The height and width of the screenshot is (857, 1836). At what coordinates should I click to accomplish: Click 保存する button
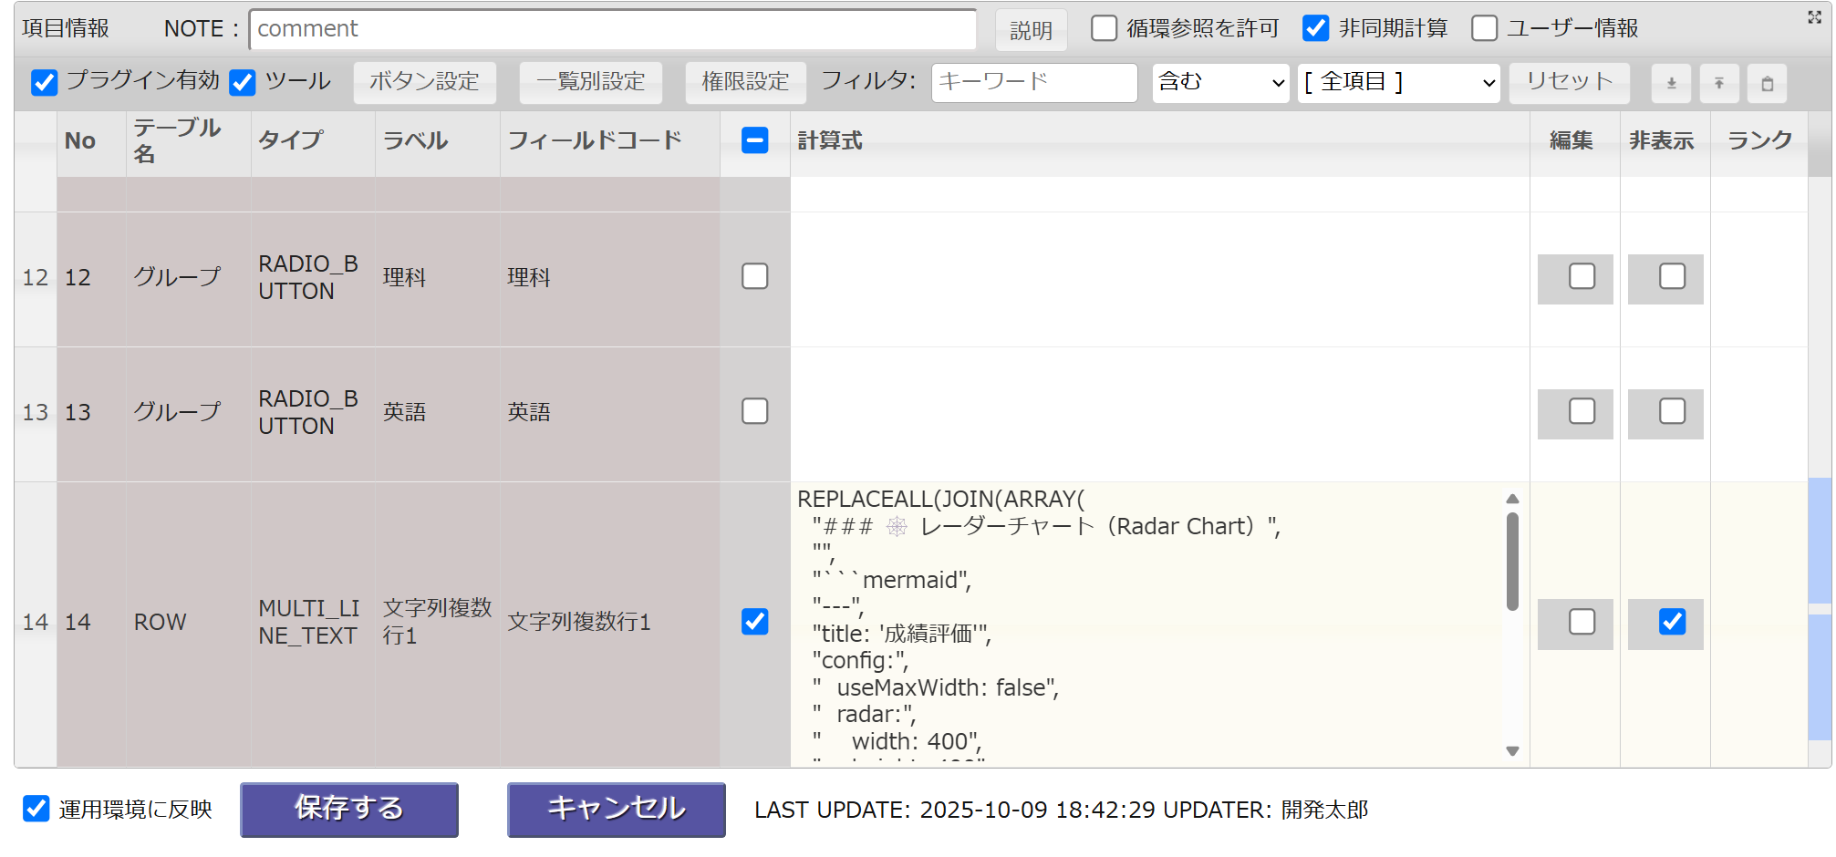point(349,810)
